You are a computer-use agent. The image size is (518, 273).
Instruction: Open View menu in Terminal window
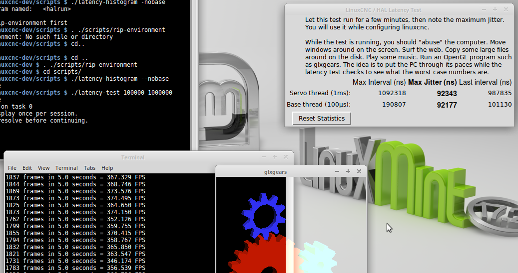point(43,168)
